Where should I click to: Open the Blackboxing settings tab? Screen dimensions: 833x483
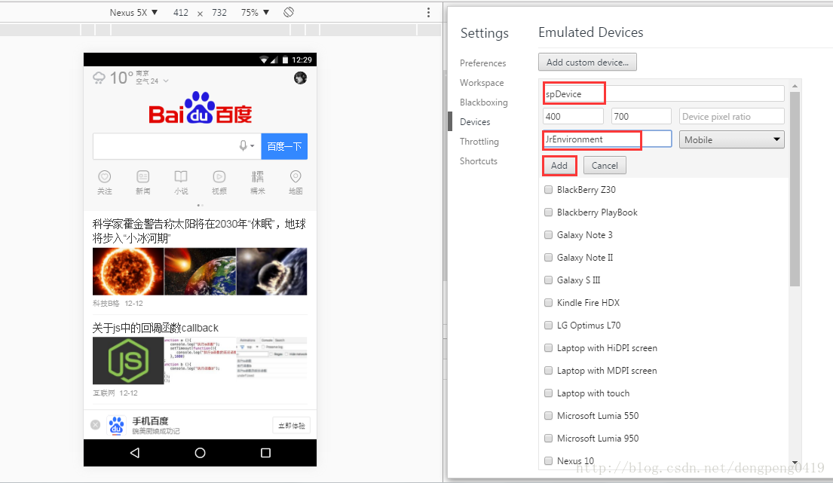483,102
